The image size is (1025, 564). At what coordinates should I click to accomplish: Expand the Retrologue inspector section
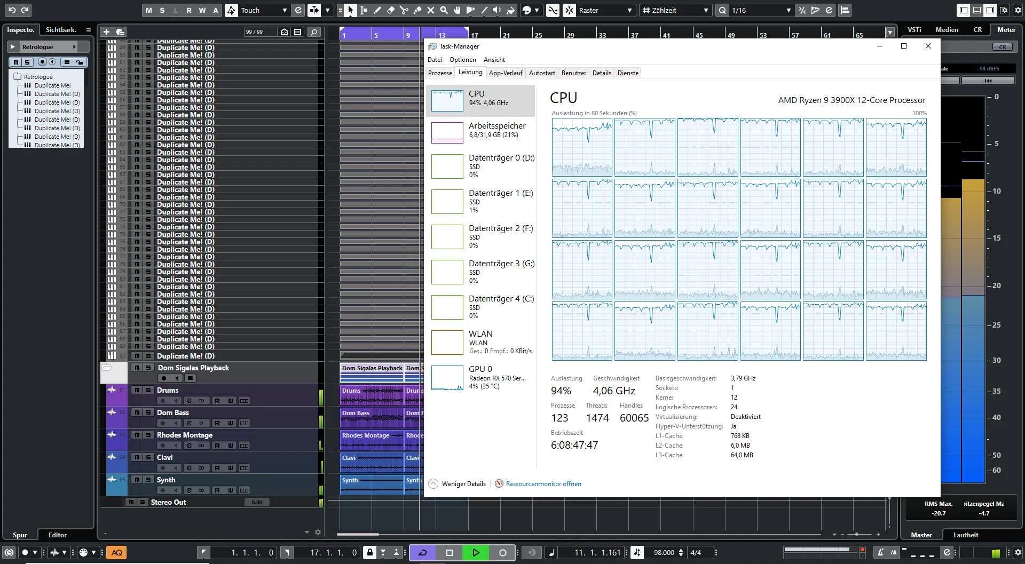12,47
